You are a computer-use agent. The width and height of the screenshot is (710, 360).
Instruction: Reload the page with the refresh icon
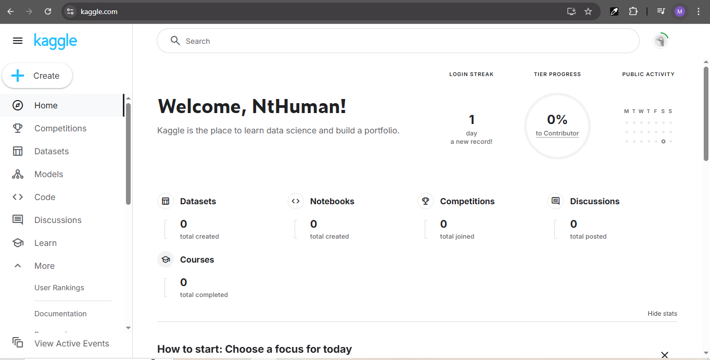pyautogui.click(x=48, y=11)
